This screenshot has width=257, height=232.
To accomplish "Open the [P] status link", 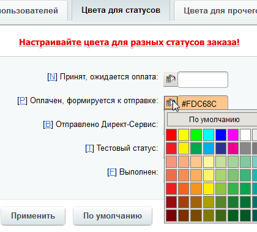I will [23, 101].
